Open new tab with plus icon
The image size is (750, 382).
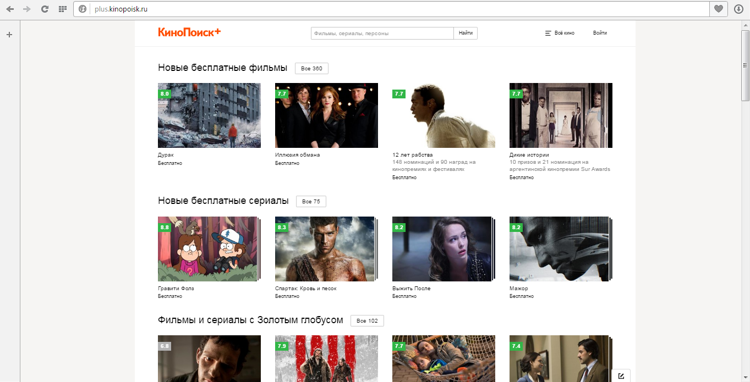tap(9, 35)
